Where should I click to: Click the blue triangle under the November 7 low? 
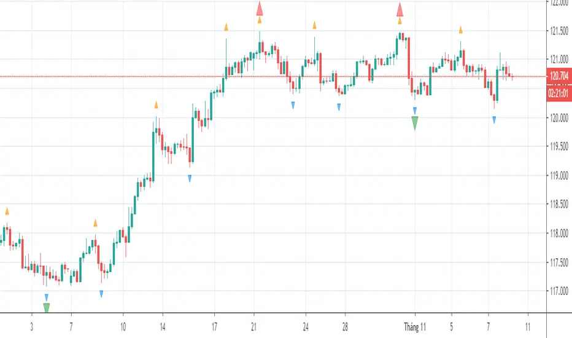coord(494,120)
